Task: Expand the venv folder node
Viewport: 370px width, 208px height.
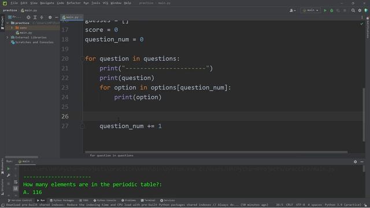Action: [x=12, y=28]
